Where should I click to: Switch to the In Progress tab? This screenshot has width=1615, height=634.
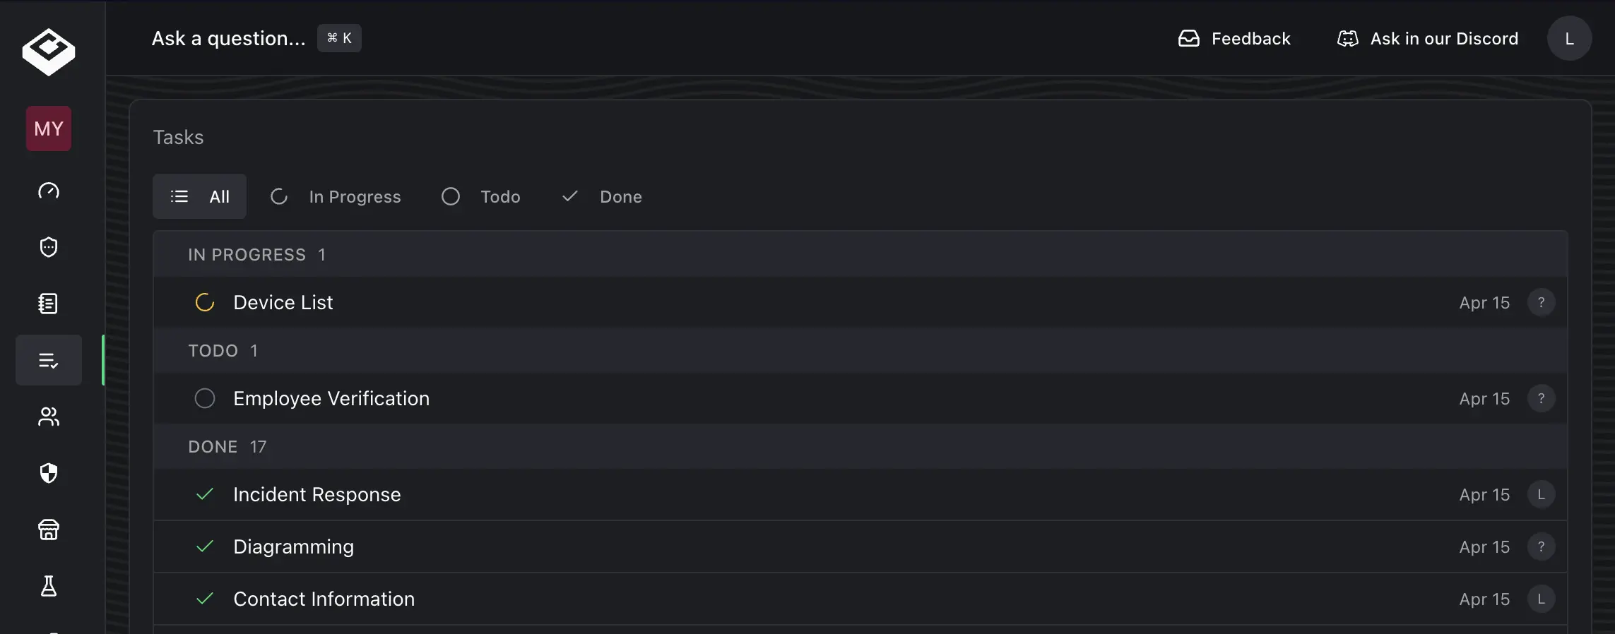(336, 196)
